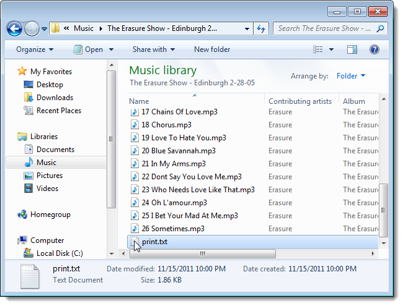Viewport: 403px width, 306px height.
Task: Select 19 Love To Hate You.mp3
Action: point(184,138)
